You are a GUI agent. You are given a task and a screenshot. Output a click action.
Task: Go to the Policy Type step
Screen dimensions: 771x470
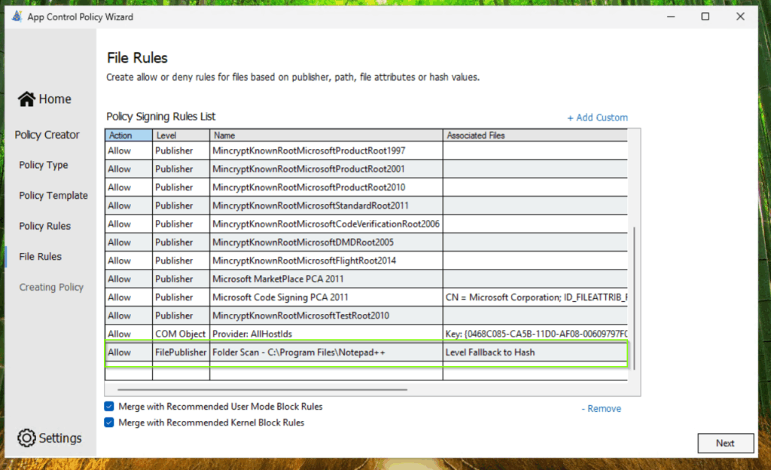[44, 166]
